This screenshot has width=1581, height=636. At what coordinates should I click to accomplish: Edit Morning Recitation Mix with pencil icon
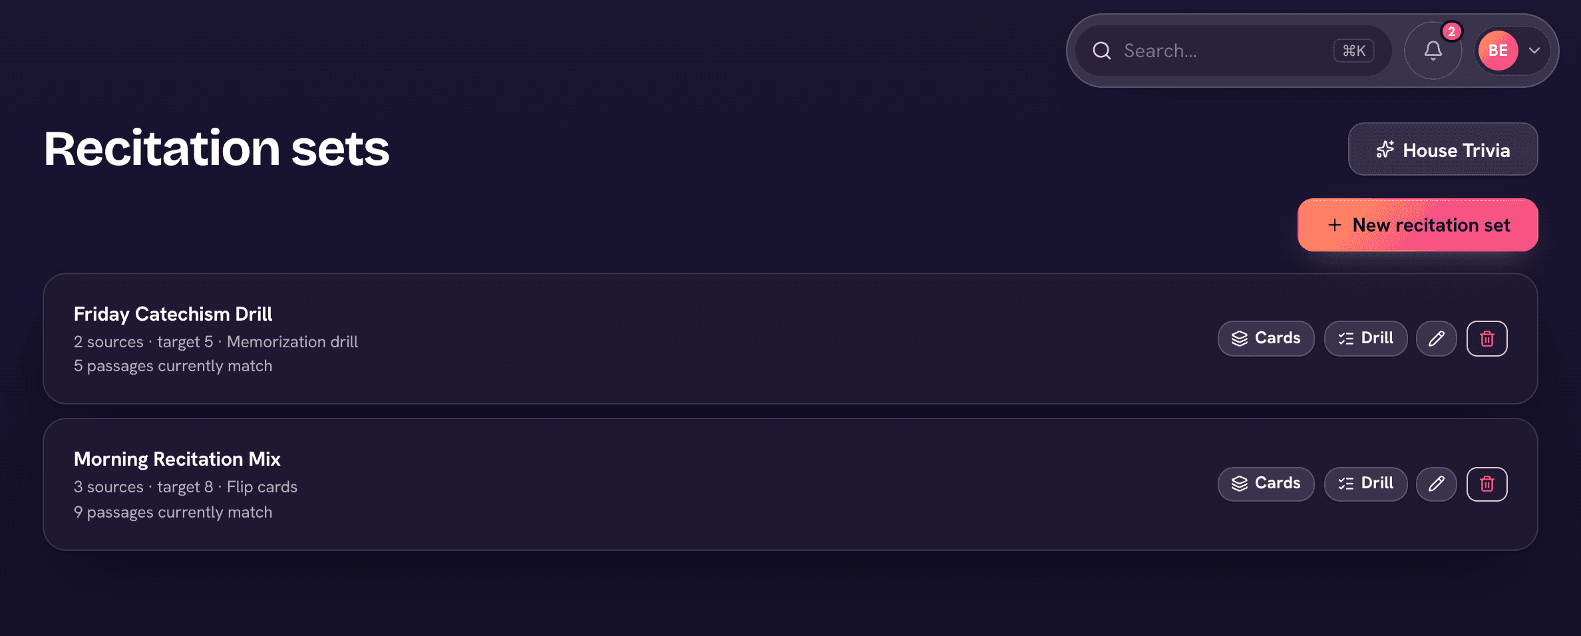(1436, 484)
